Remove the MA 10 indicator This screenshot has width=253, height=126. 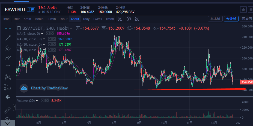click(54, 39)
